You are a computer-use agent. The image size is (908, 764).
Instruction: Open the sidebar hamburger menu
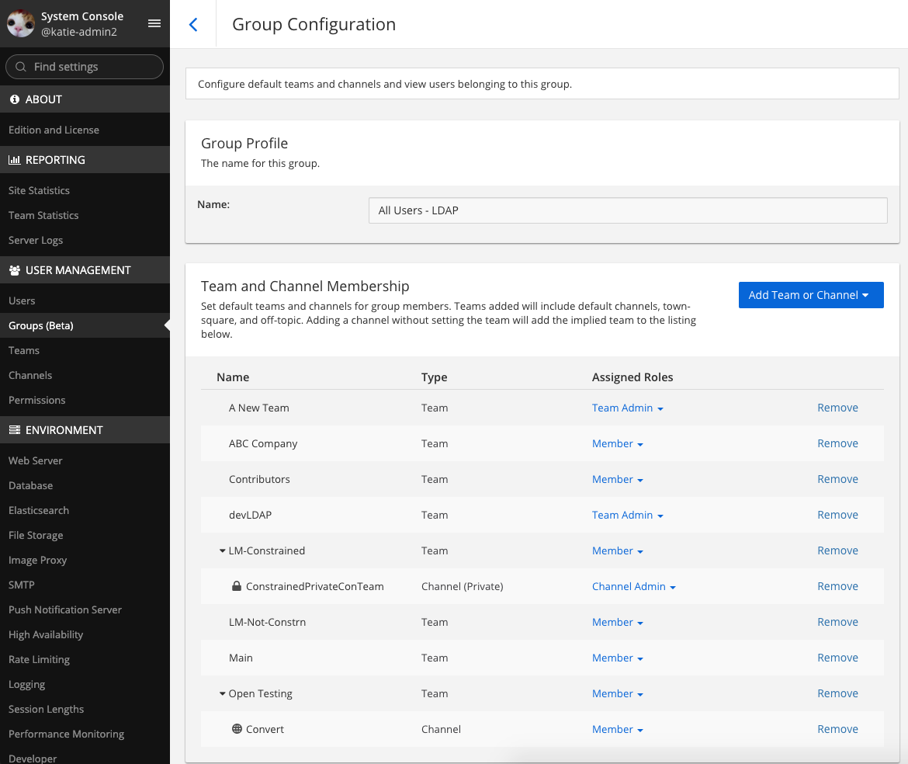pyautogui.click(x=154, y=23)
